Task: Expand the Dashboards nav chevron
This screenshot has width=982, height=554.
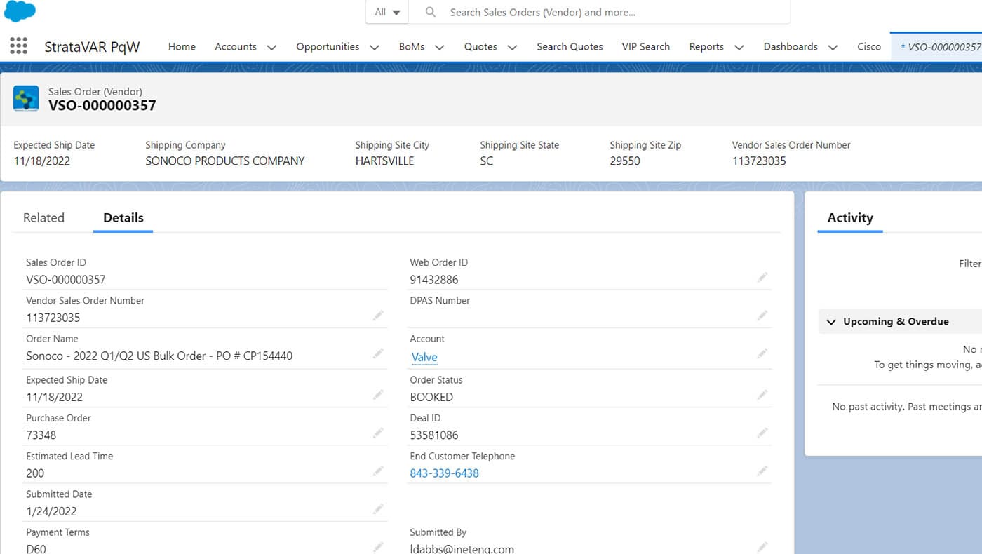Action: 833,48
